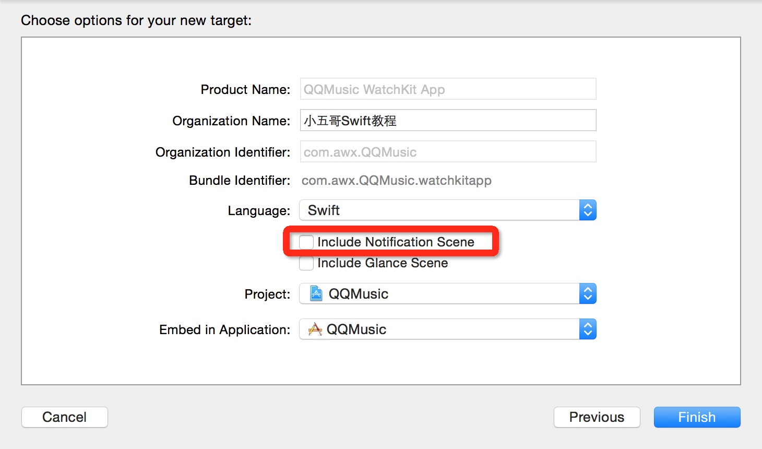Click the Embed in Application stepper arrows

pos(588,329)
